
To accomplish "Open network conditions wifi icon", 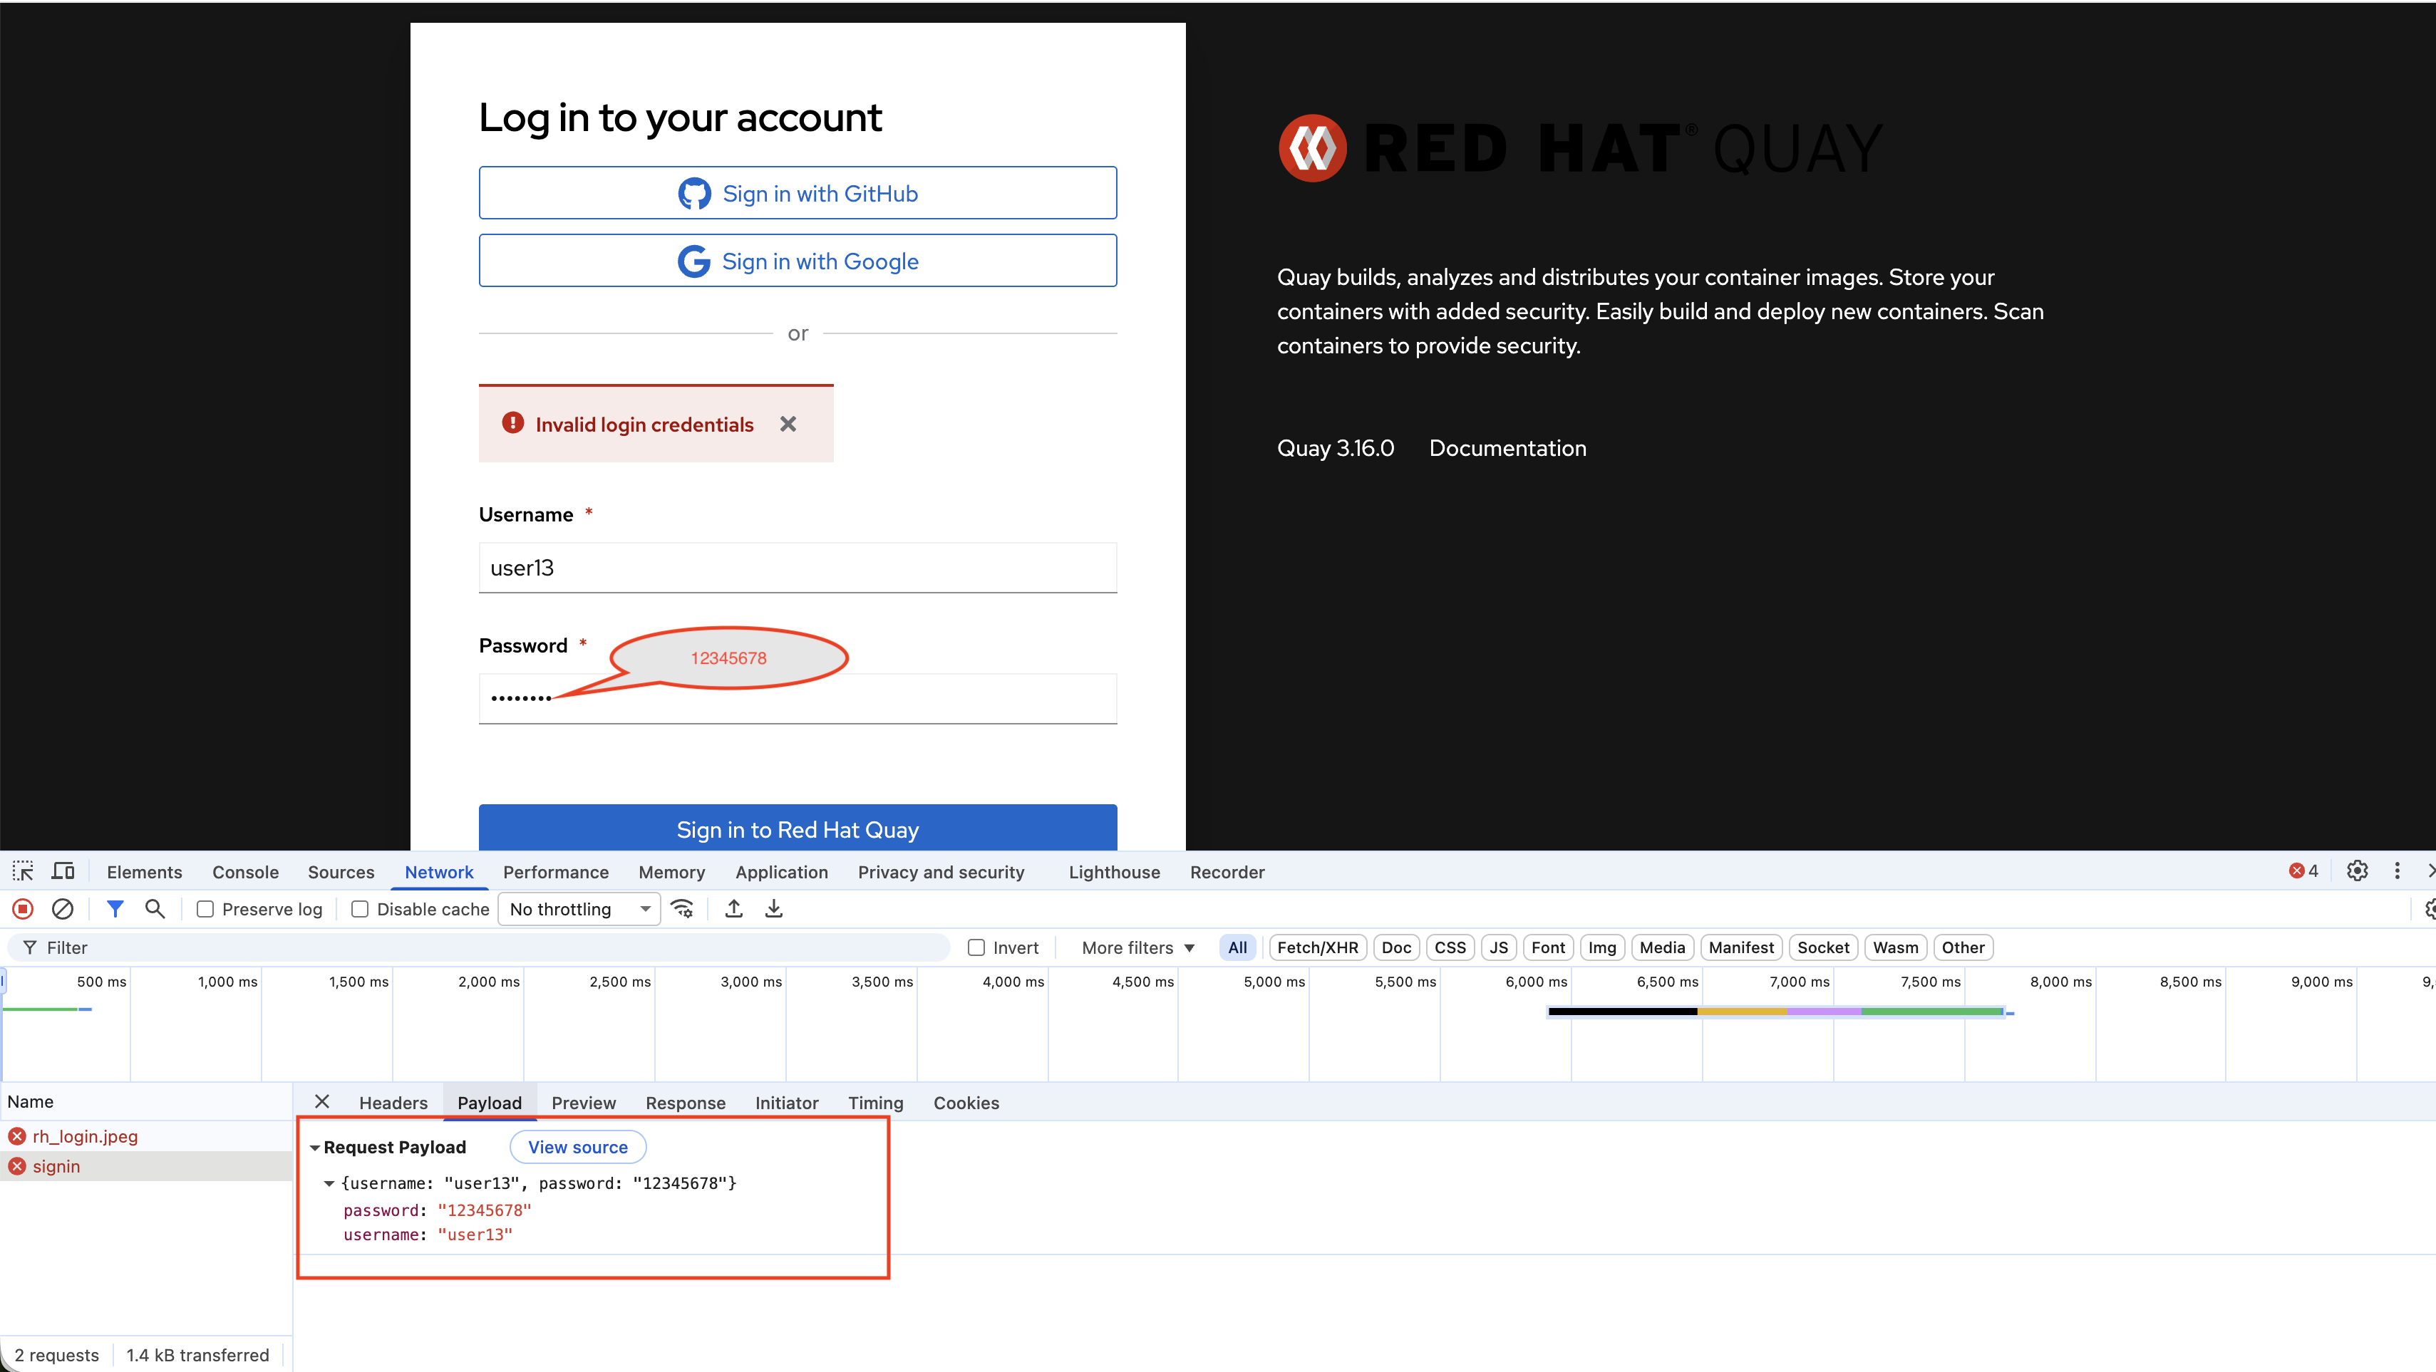I will (x=682, y=909).
